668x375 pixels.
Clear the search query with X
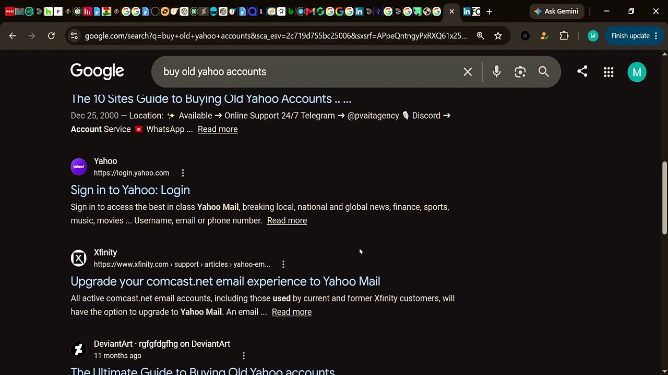pos(468,72)
